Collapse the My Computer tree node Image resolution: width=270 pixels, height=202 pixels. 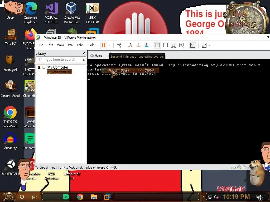click(39, 67)
